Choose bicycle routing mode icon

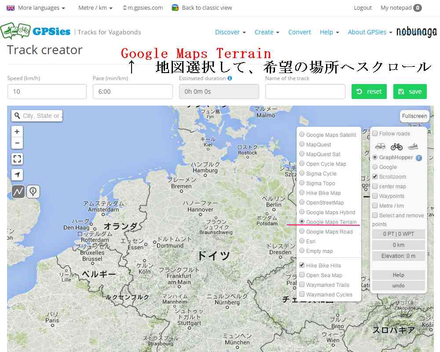pyautogui.click(x=396, y=146)
